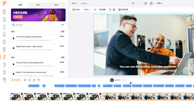
Task: Toggle the Timeline view button
Action: pos(16,80)
